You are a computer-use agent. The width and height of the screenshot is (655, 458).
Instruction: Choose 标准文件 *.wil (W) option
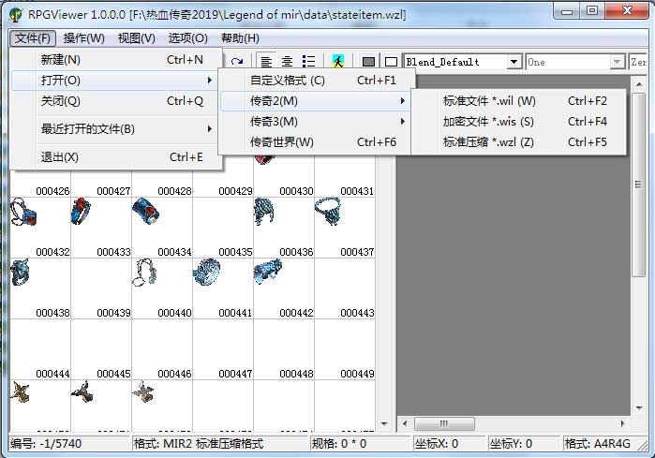tap(518, 100)
